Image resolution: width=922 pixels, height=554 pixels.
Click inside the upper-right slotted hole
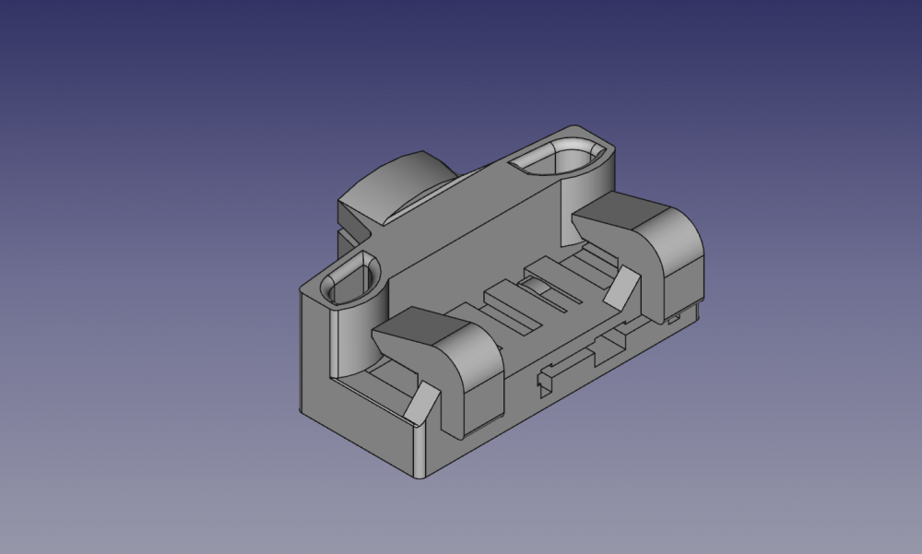coord(559,159)
